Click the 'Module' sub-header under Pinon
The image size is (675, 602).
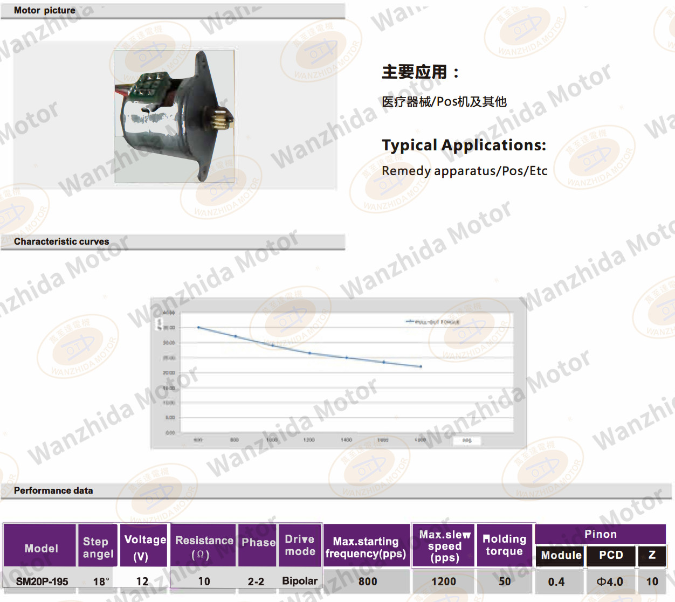561,556
